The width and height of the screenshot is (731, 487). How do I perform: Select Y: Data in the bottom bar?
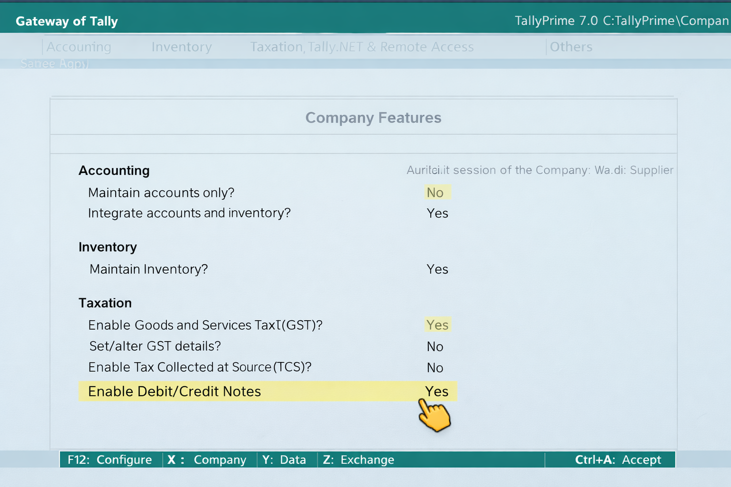284,459
